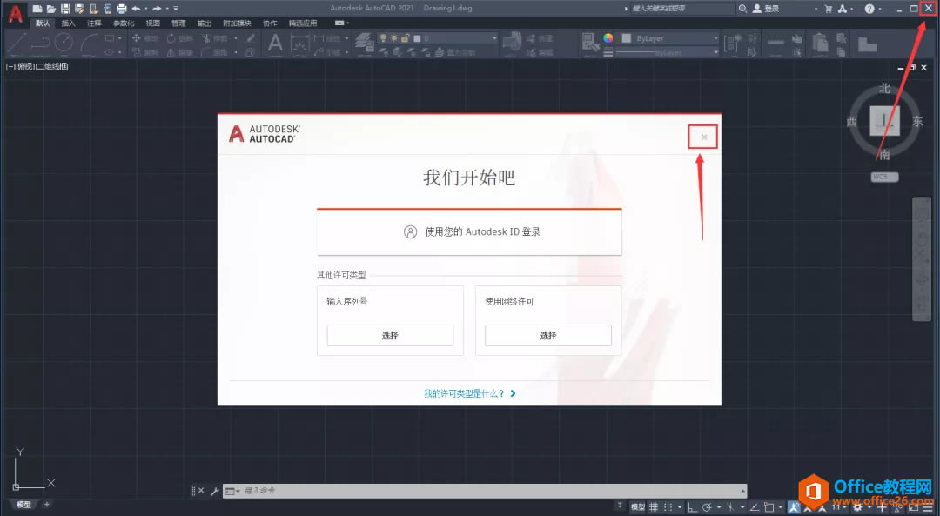Click the Save floppy disk icon
This screenshot has height=516, width=940.
65,9
